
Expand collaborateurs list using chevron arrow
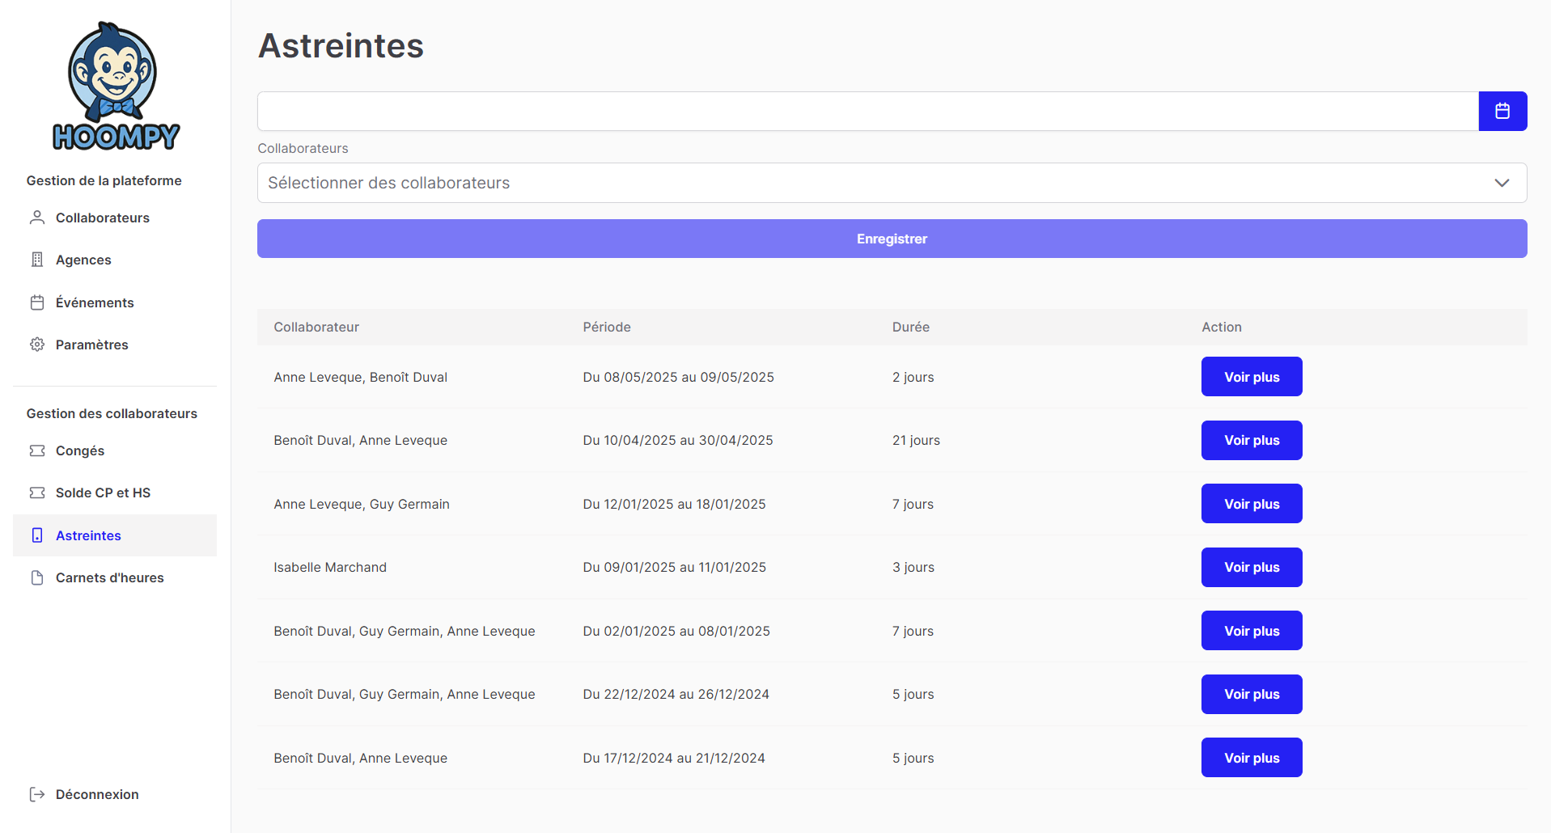pos(1501,183)
